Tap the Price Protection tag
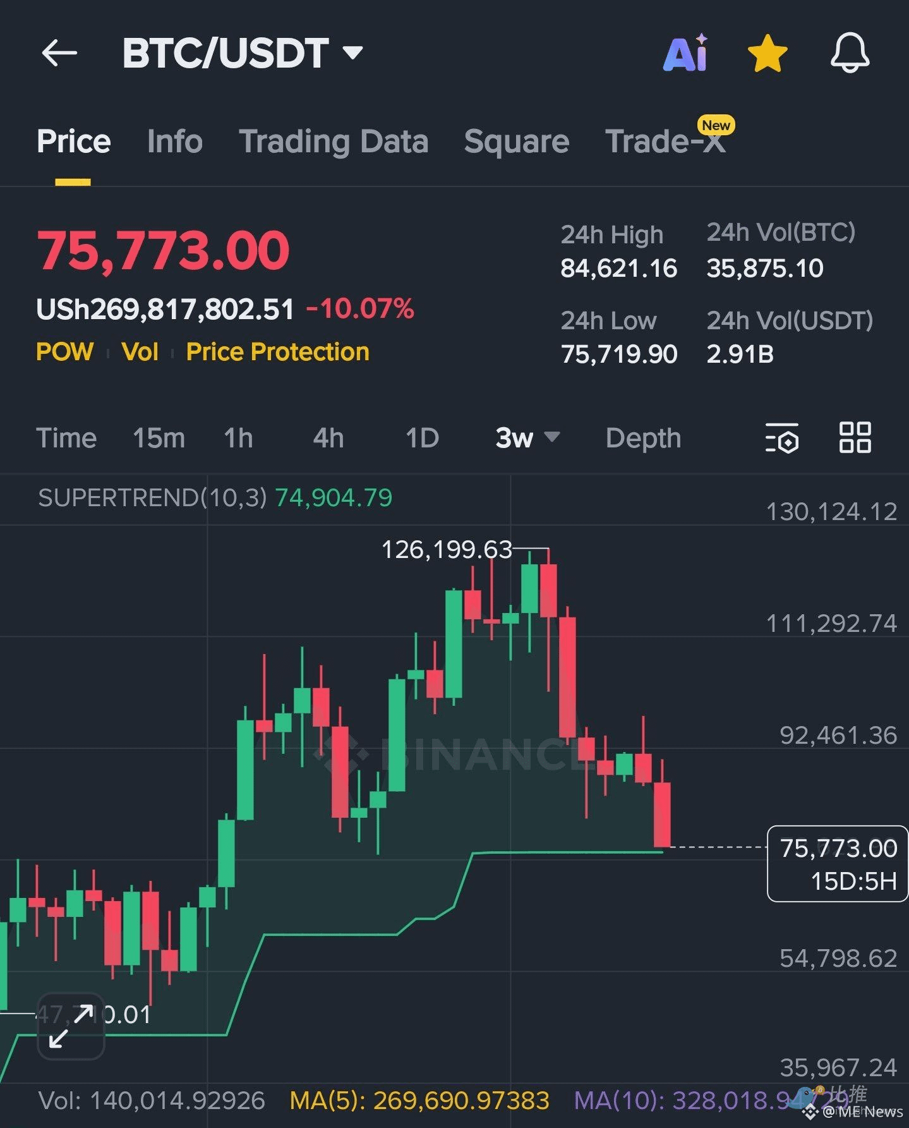Viewport: 909px width, 1128px height. point(278,352)
